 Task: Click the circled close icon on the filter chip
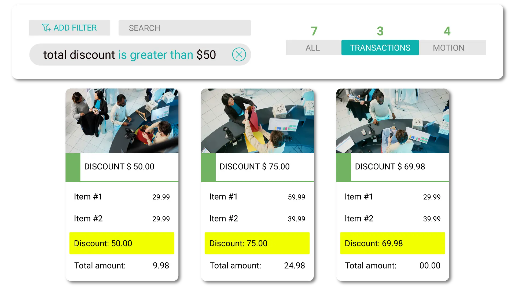(x=239, y=55)
